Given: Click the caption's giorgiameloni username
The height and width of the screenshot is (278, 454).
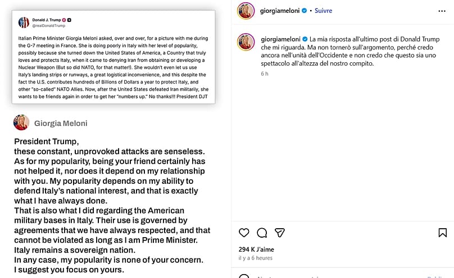Looking at the screenshot, I should coord(280,39).
